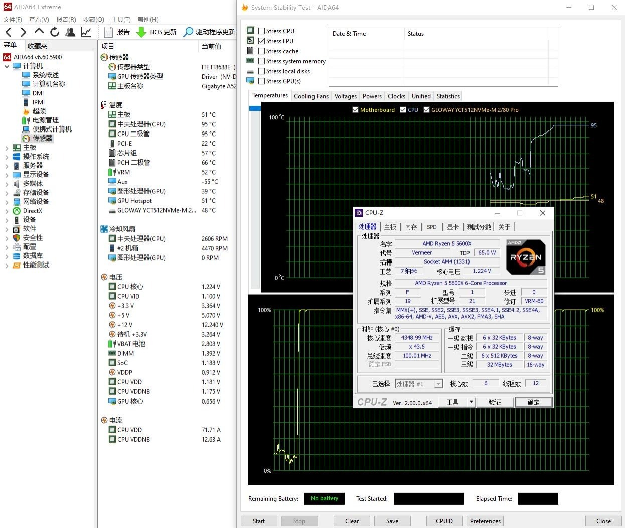Screen dimensions: 625x528
Task: Click the Clear button
Action: click(x=352, y=521)
